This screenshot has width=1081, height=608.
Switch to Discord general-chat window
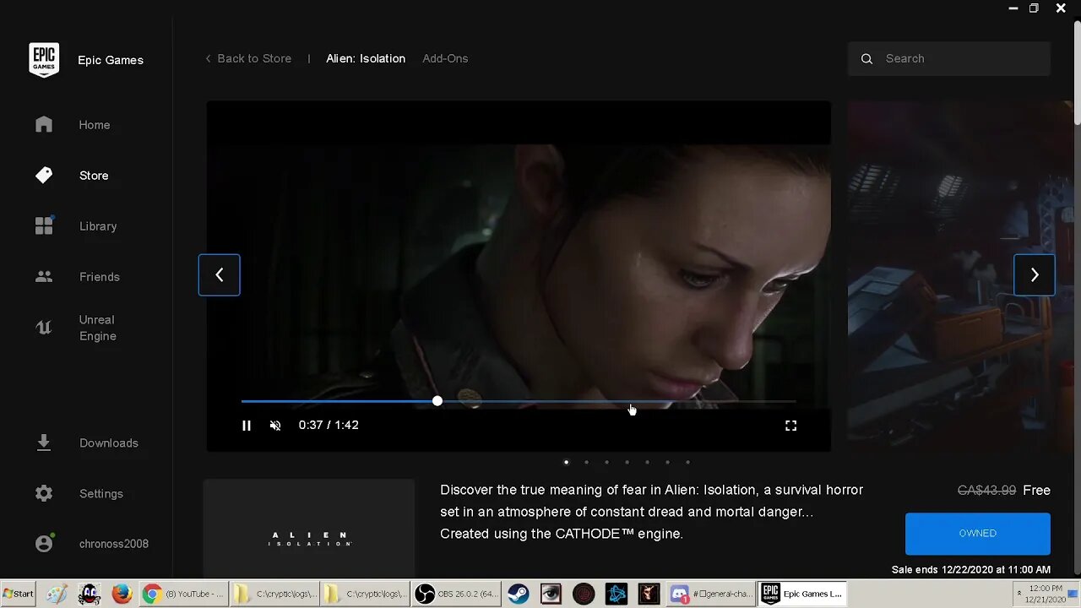(x=711, y=594)
